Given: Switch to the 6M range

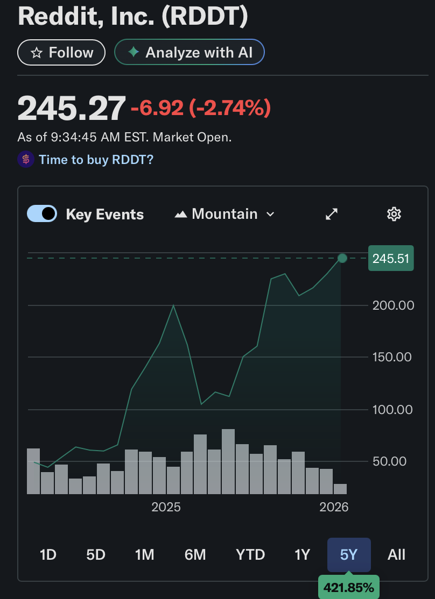Looking at the screenshot, I should [x=195, y=554].
